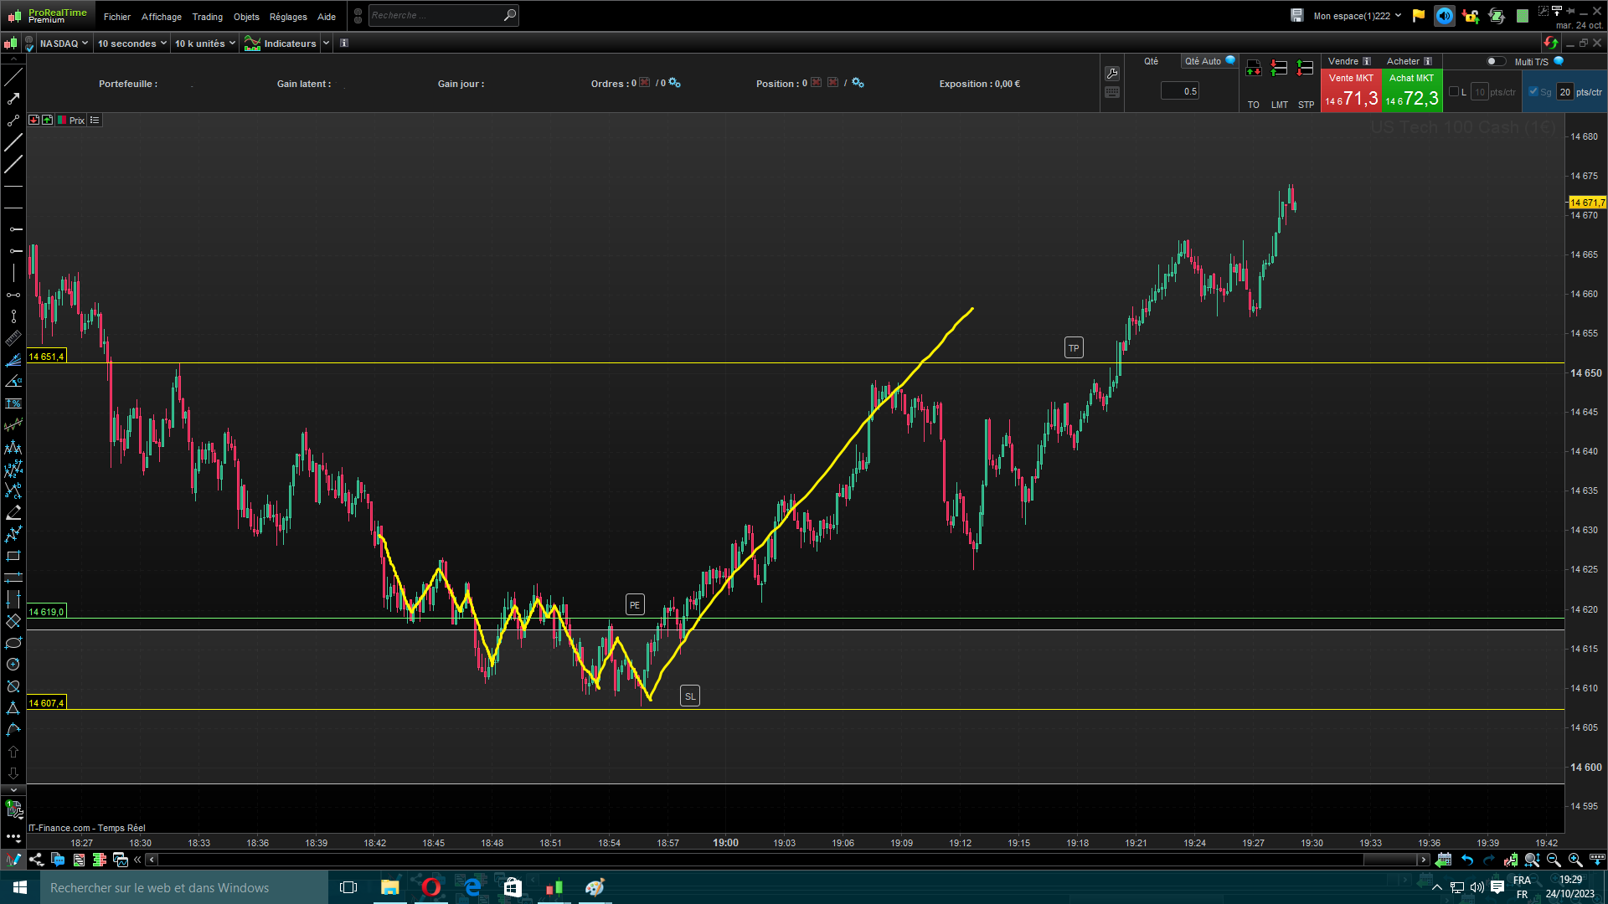The height and width of the screenshot is (904, 1608).
Task: Click the Qté quantity input field
Action: tap(1180, 91)
